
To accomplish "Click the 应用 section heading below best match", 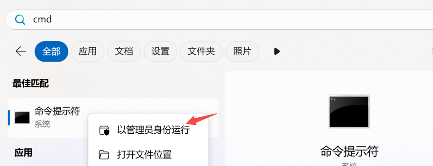I will [x=23, y=152].
